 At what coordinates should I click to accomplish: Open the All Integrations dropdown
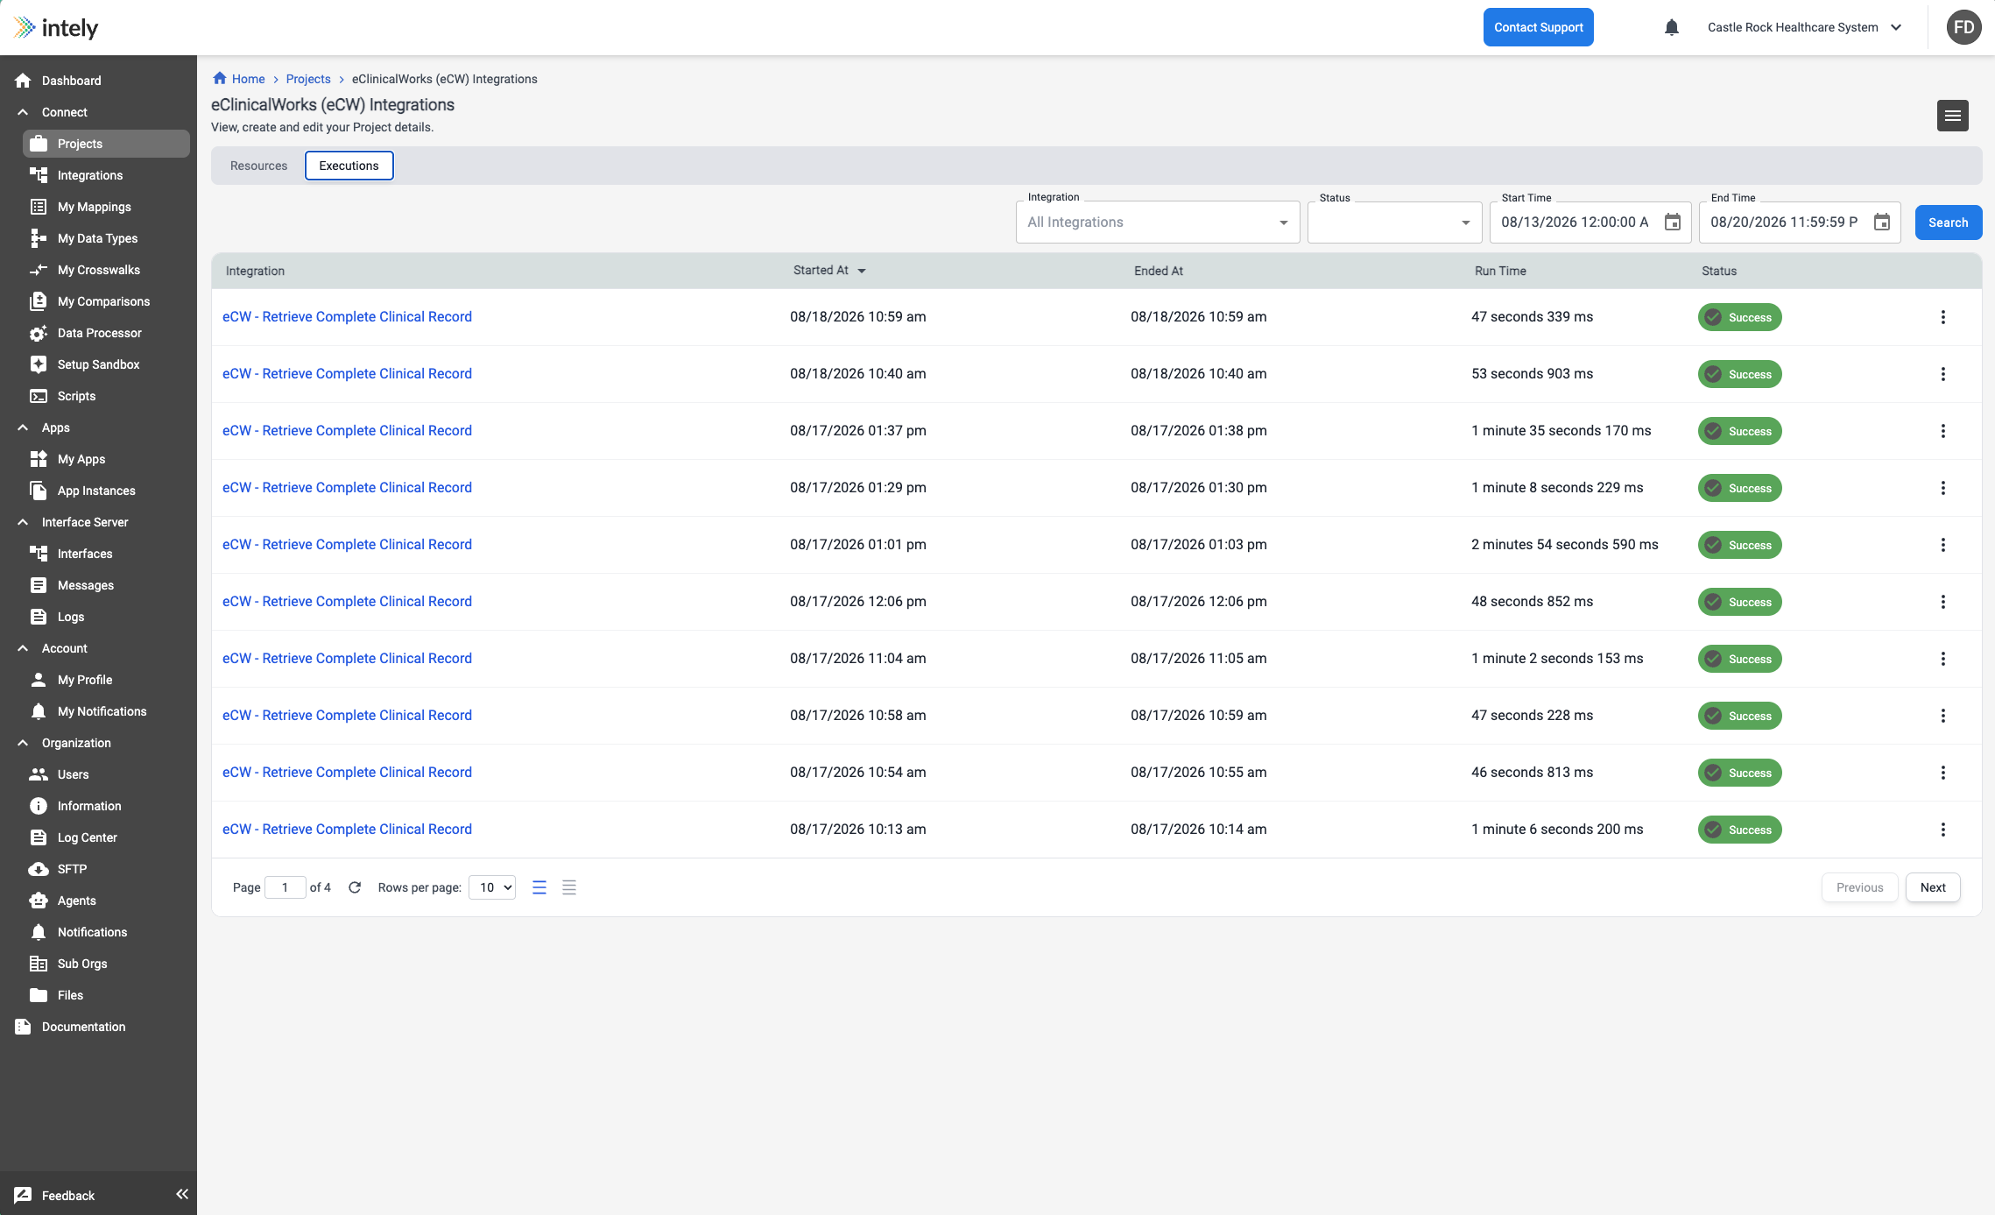[x=1158, y=223]
